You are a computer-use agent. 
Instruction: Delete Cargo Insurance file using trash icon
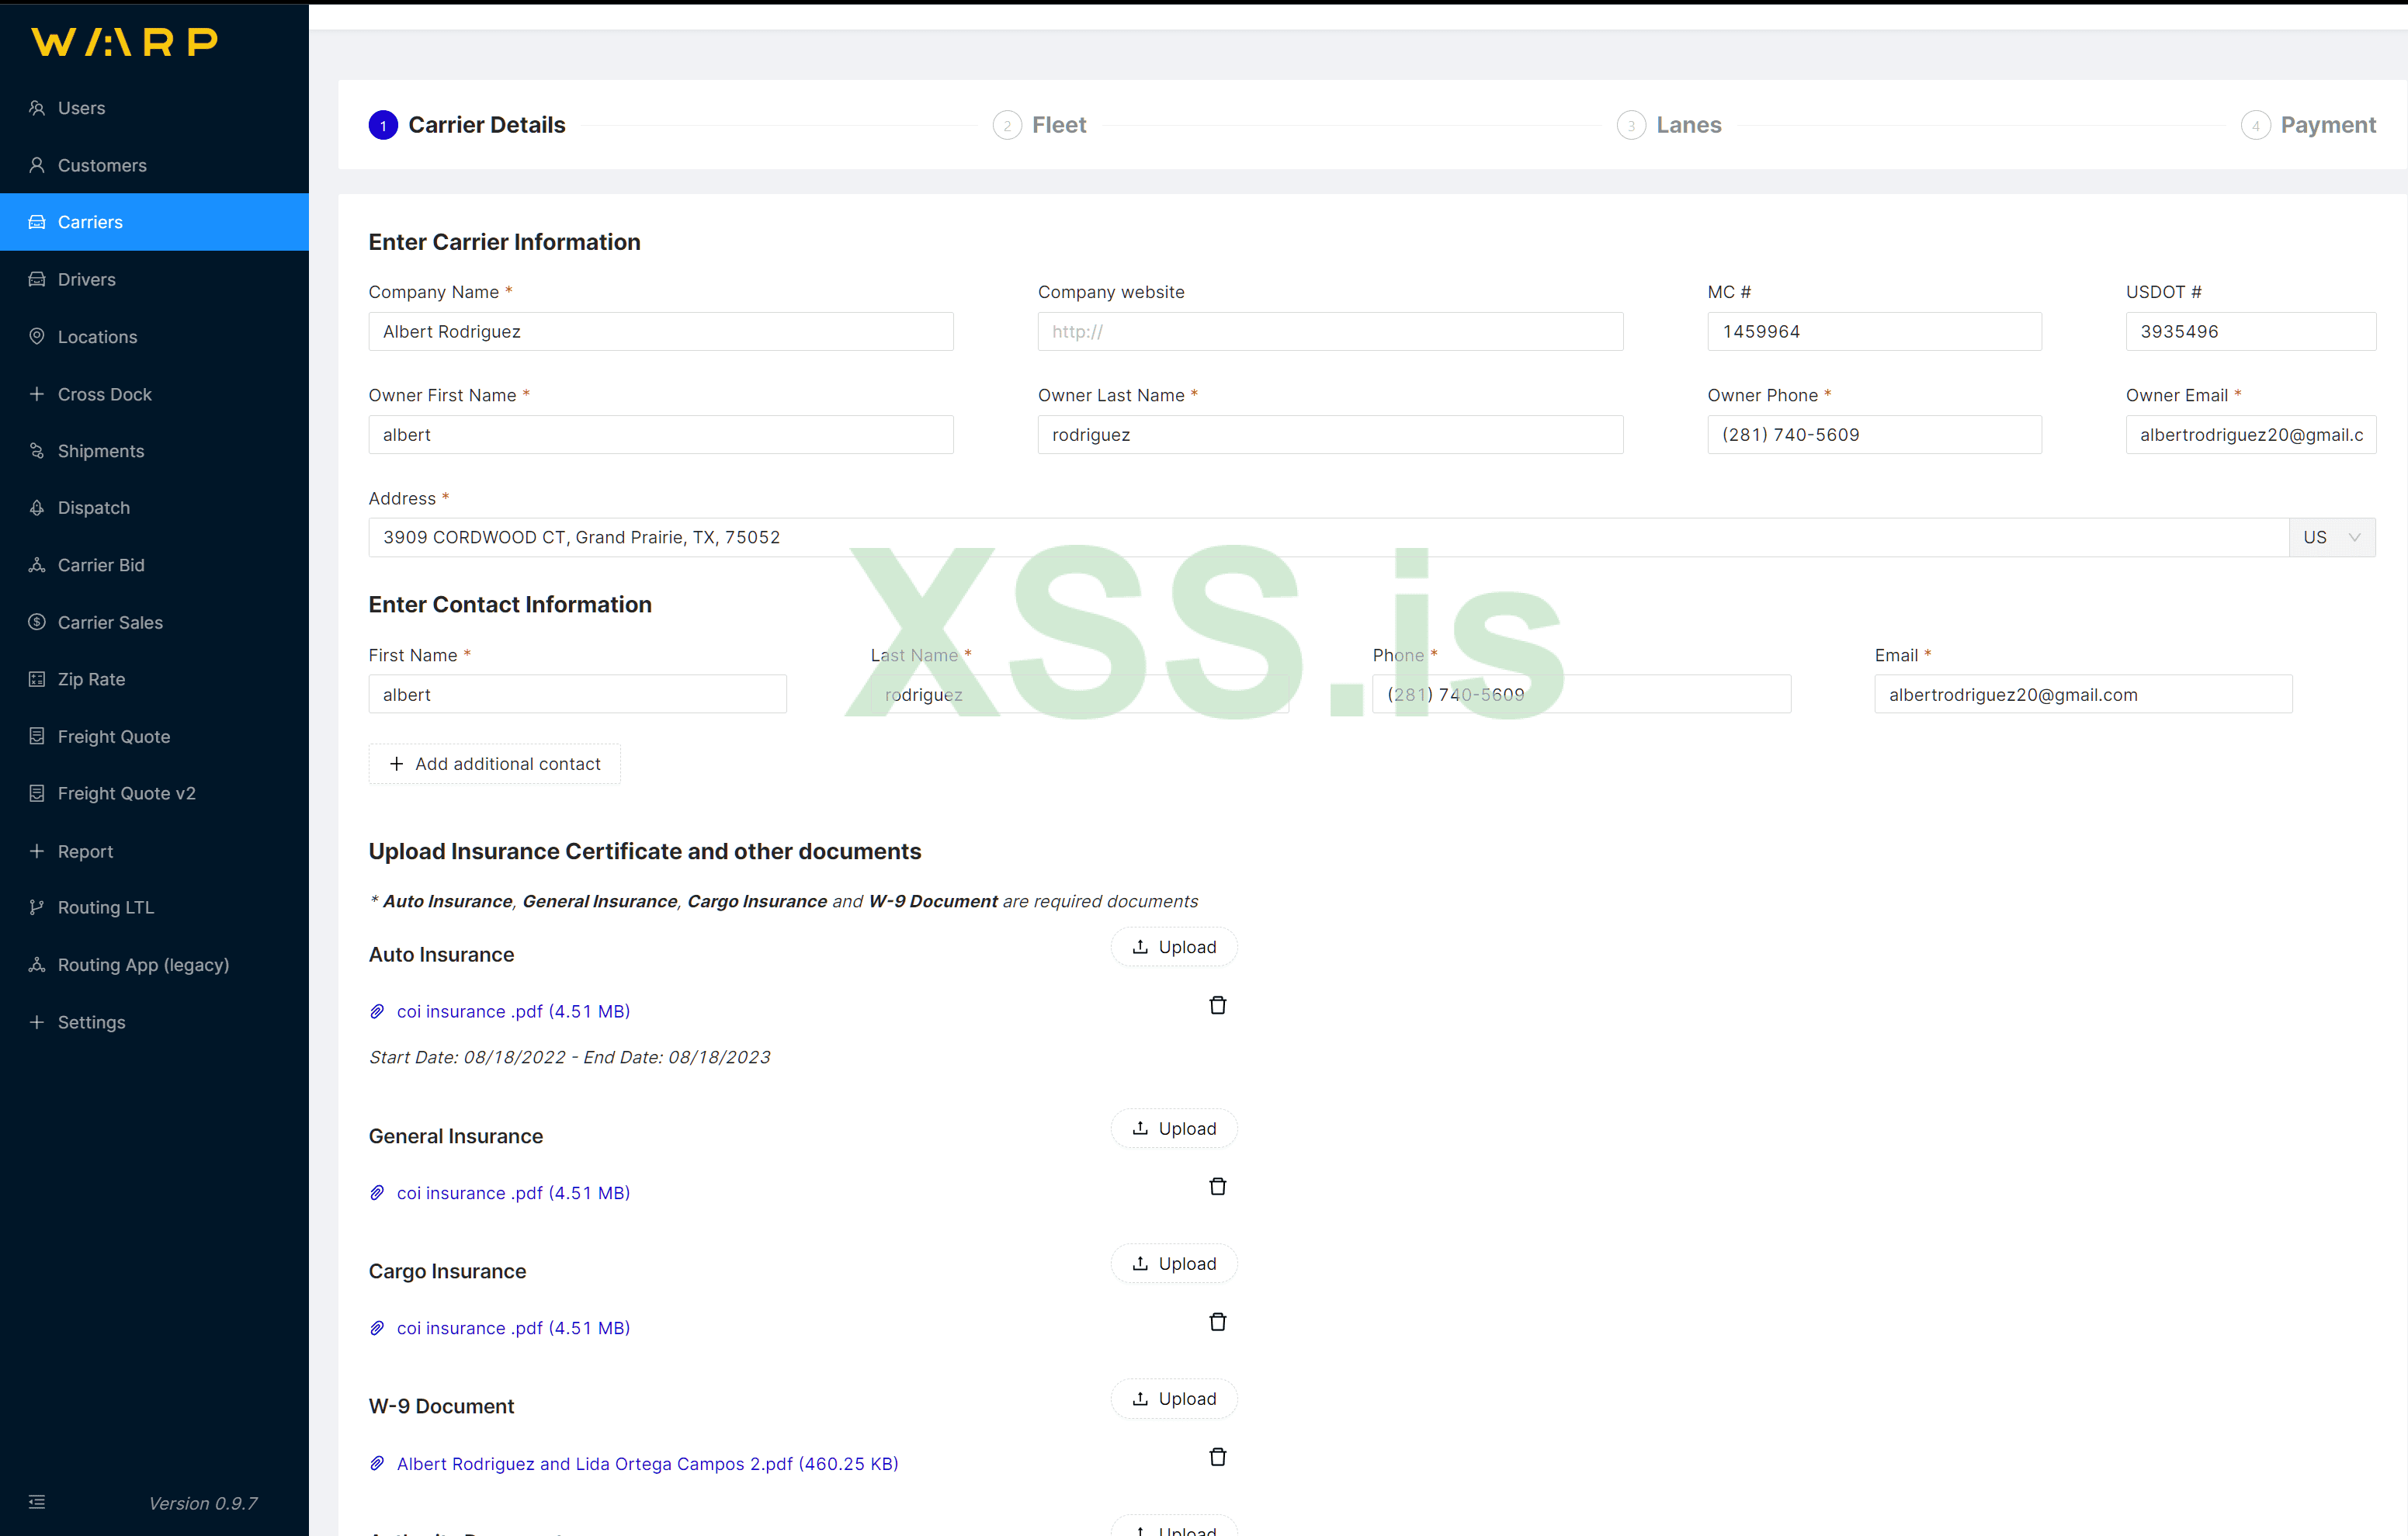click(x=1217, y=1321)
